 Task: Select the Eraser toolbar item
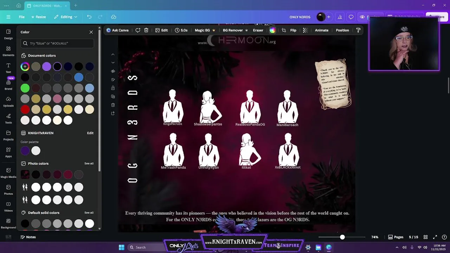[x=258, y=30]
